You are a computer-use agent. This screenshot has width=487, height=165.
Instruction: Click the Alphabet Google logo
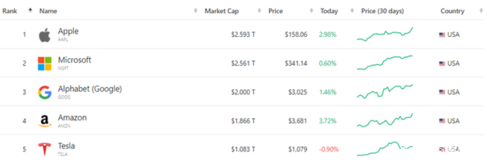click(45, 92)
